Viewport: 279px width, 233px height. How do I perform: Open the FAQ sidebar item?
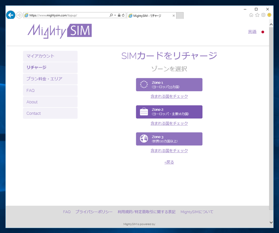tap(50, 90)
